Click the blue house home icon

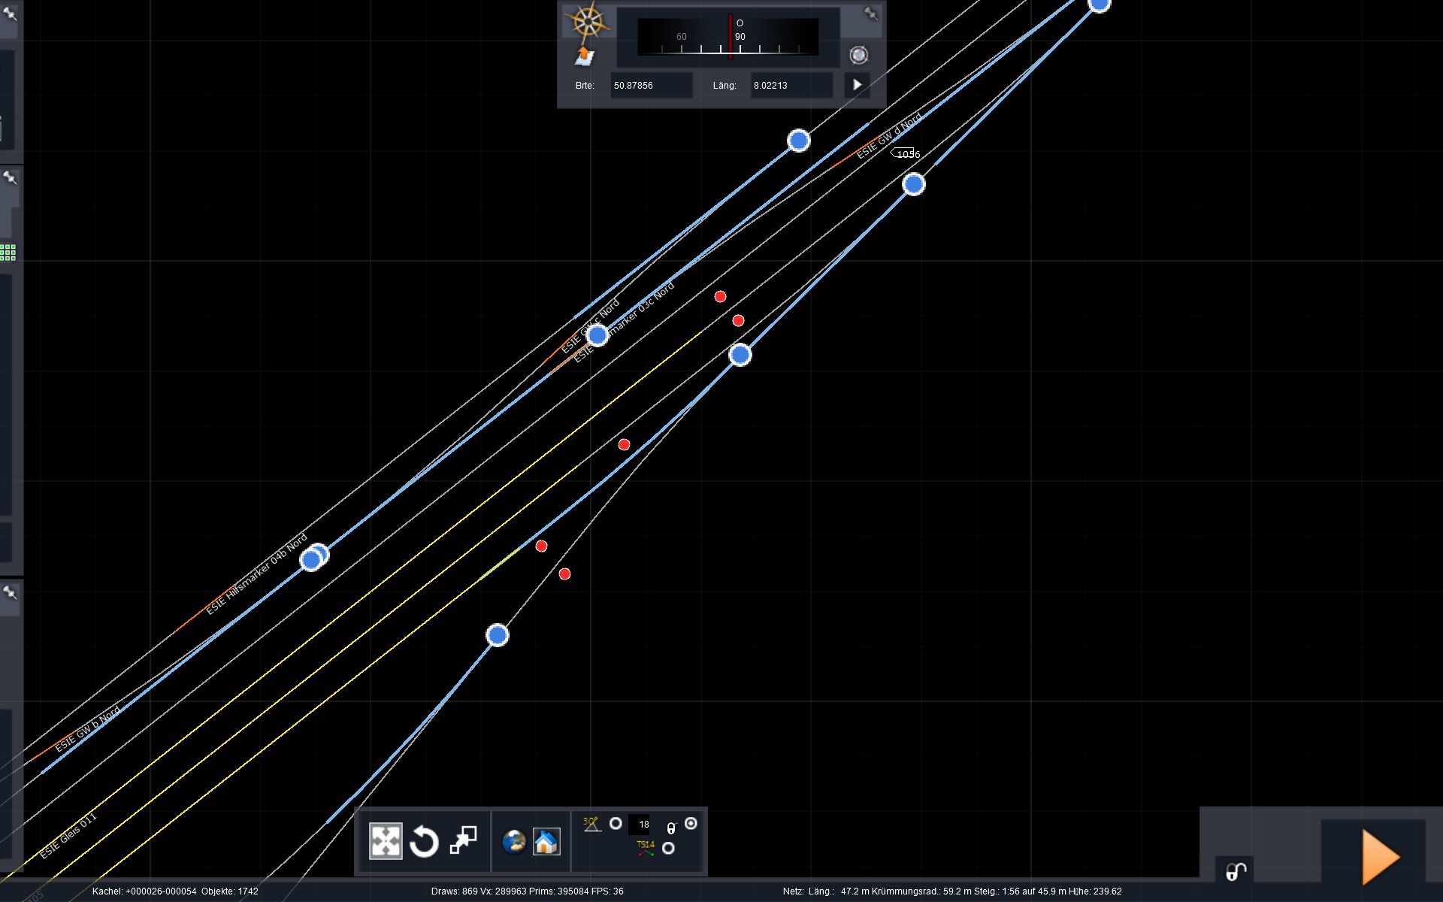(546, 841)
